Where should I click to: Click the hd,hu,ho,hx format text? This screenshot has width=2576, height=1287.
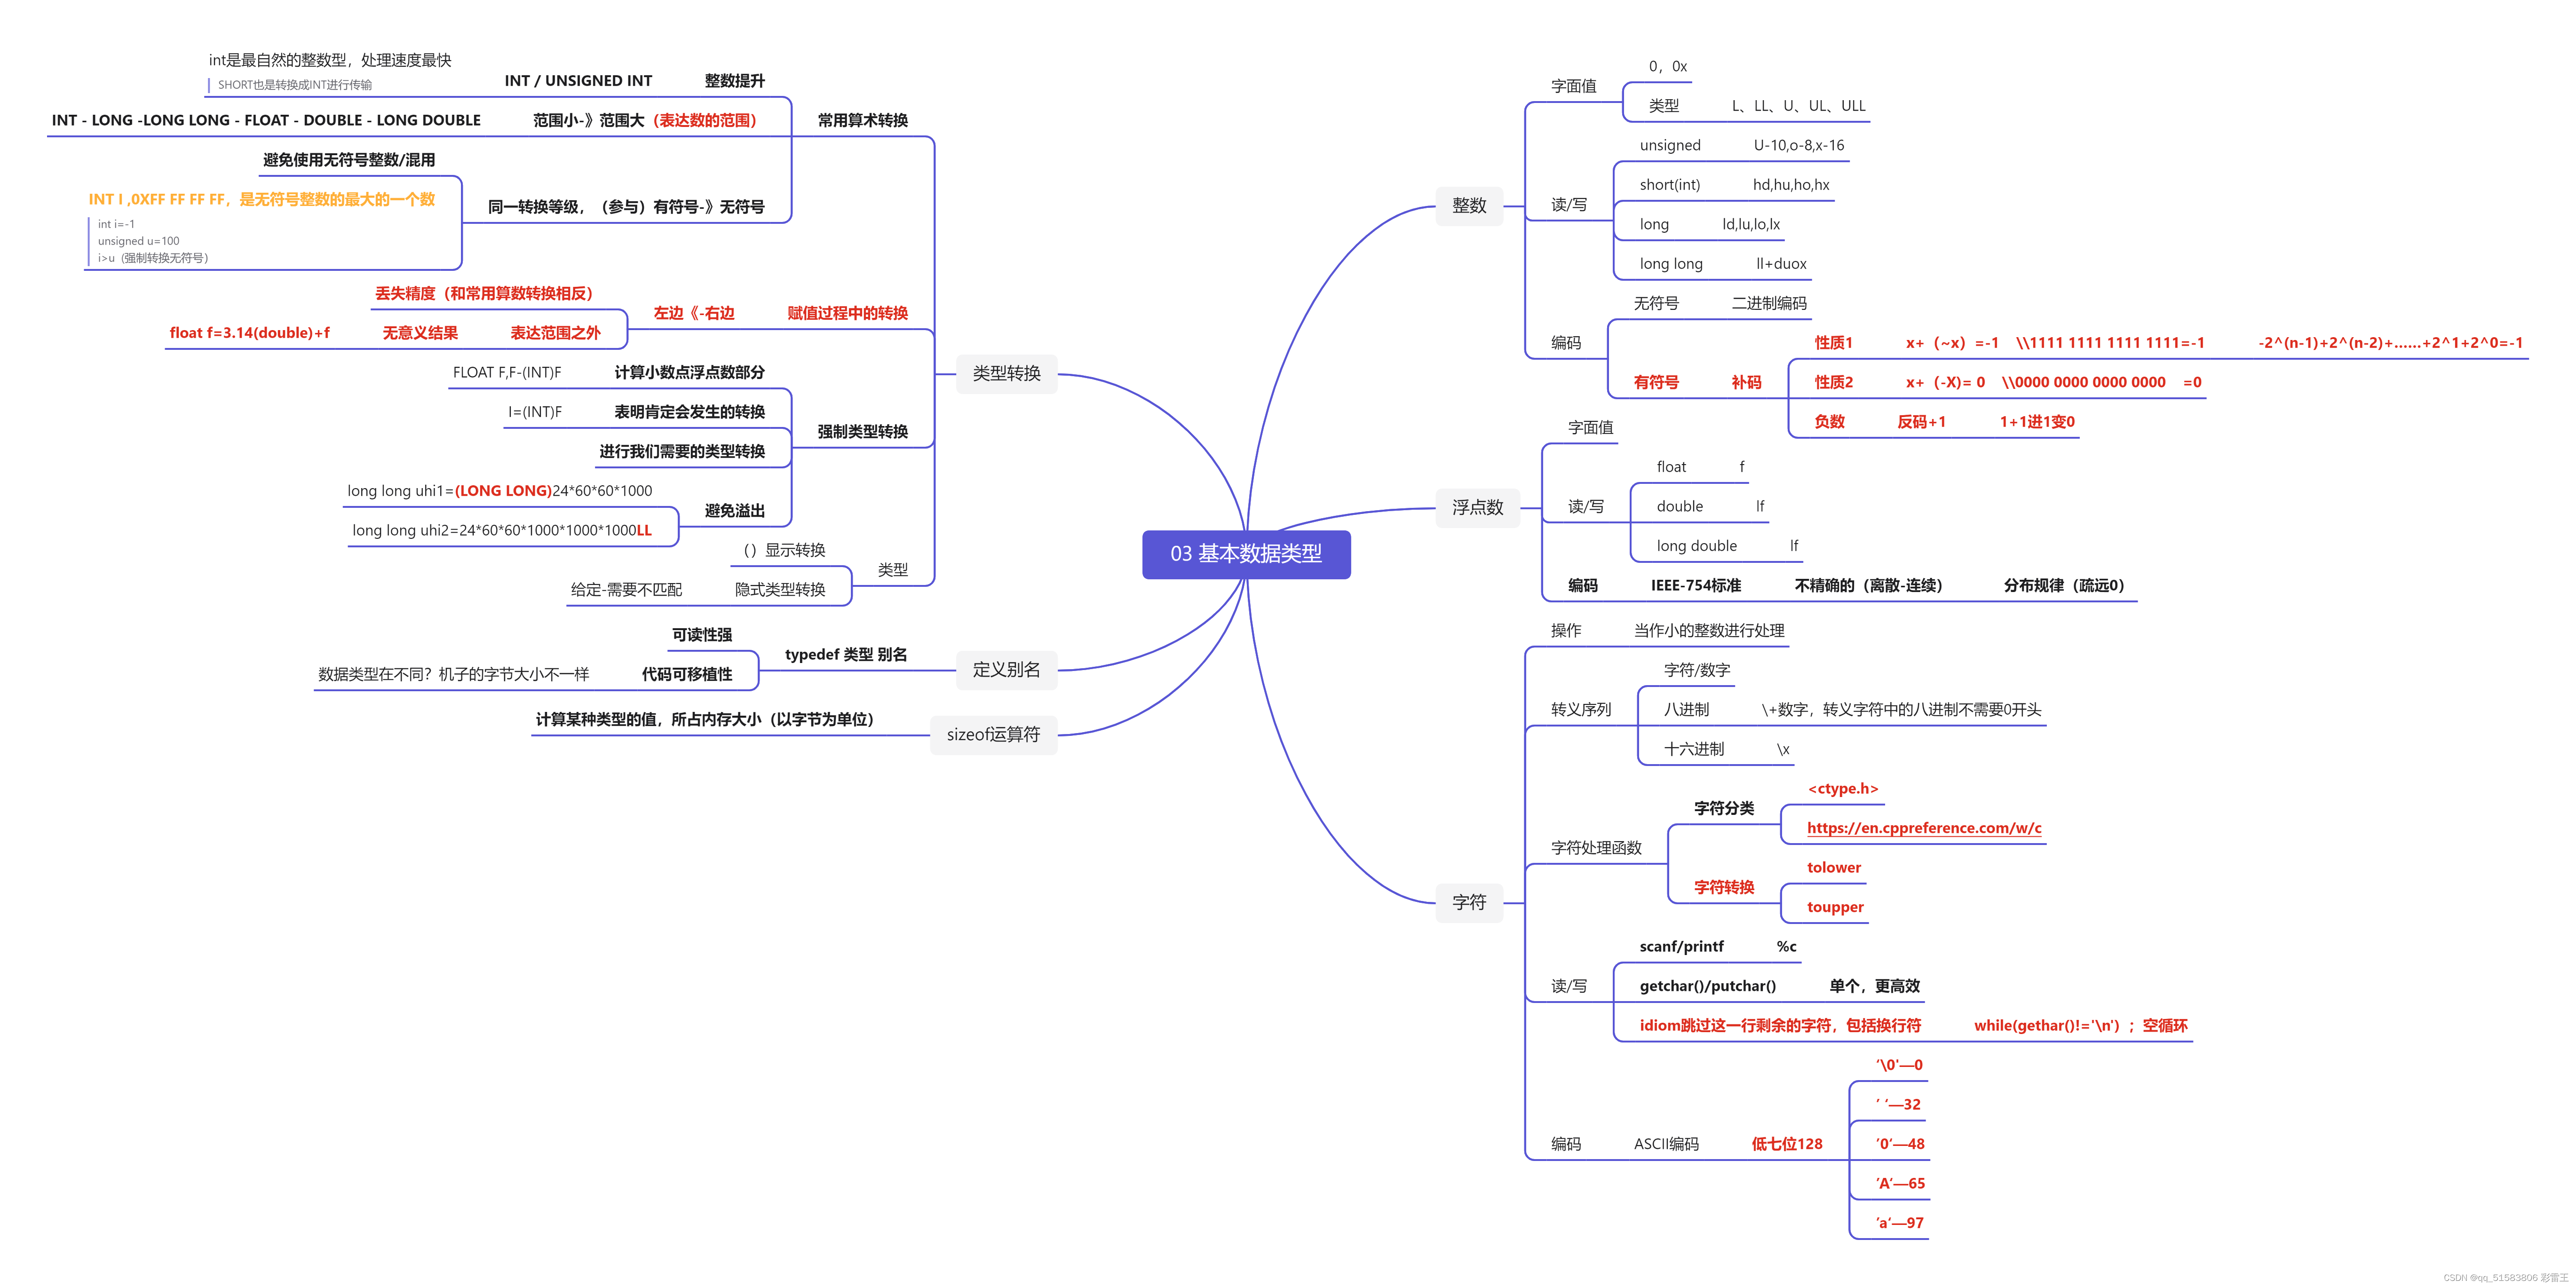coord(1790,185)
